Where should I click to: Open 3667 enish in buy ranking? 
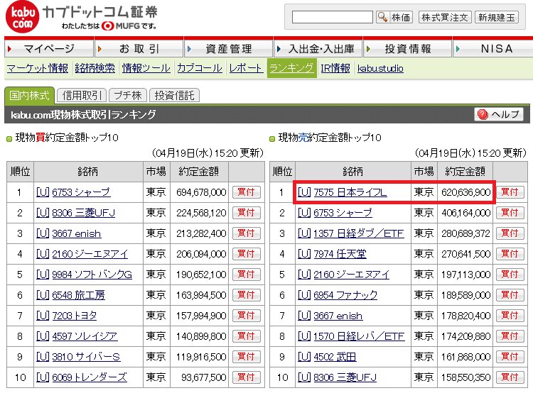coord(77,233)
